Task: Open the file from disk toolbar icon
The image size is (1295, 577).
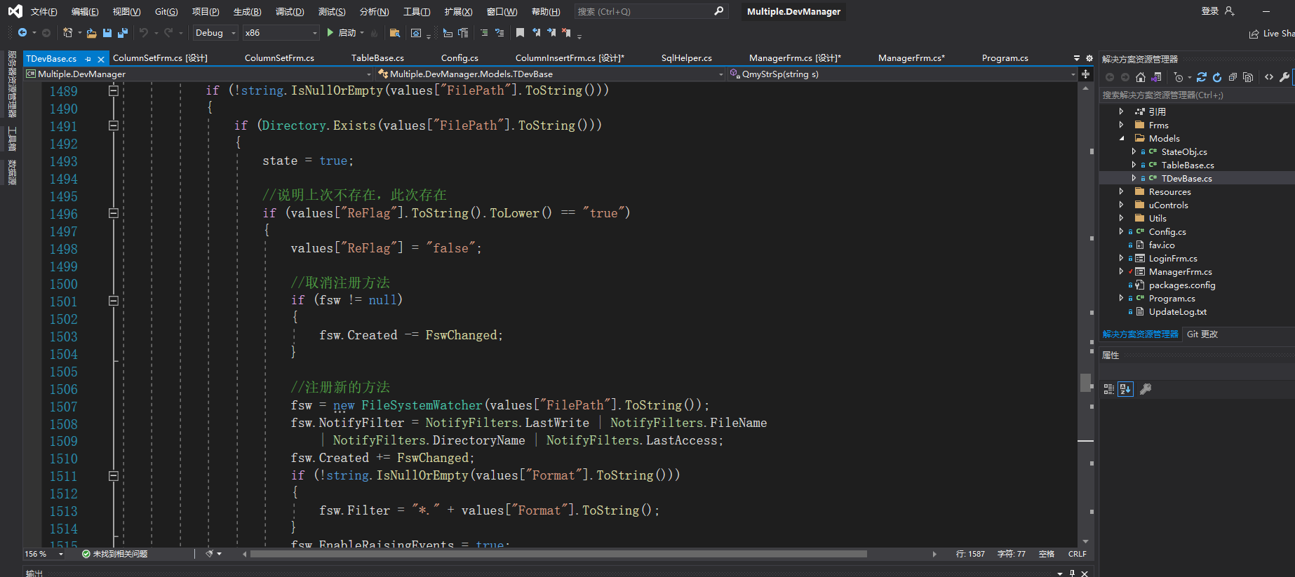Action: (x=91, y=33)
